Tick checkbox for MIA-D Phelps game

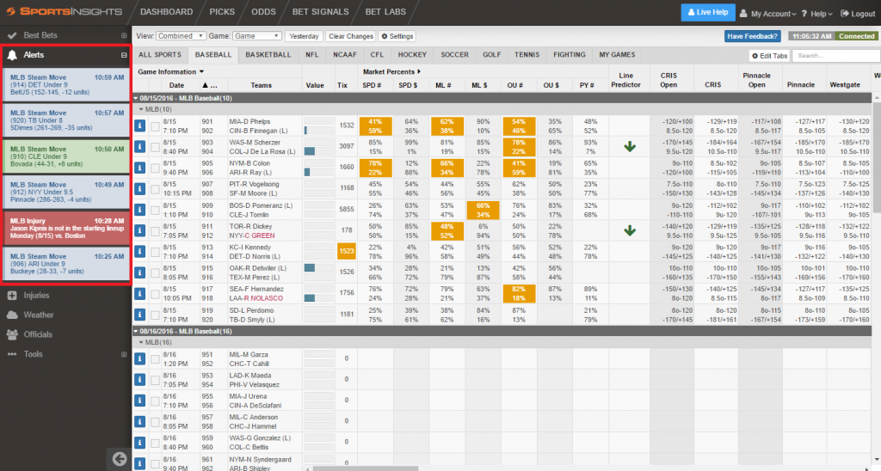(155, 126)
